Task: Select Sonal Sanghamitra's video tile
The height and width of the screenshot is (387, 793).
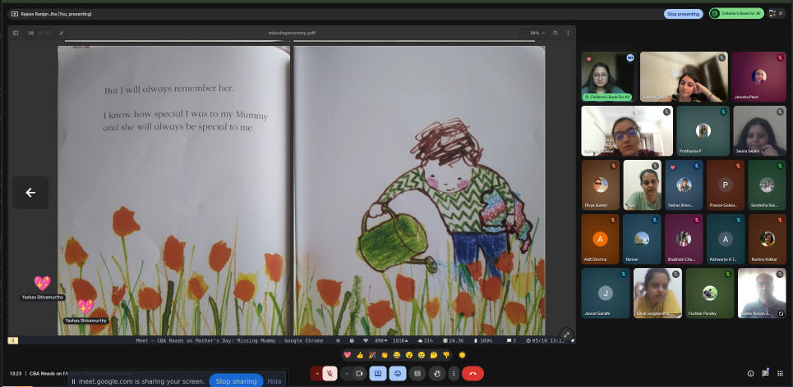Action: click(x=657, y=294)
